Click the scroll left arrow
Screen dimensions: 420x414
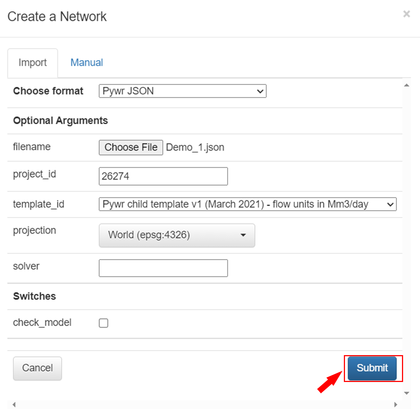pyautogui.click(x=14, y=404)
